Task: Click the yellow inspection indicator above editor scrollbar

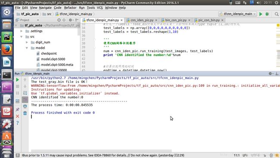Action: 278,25
